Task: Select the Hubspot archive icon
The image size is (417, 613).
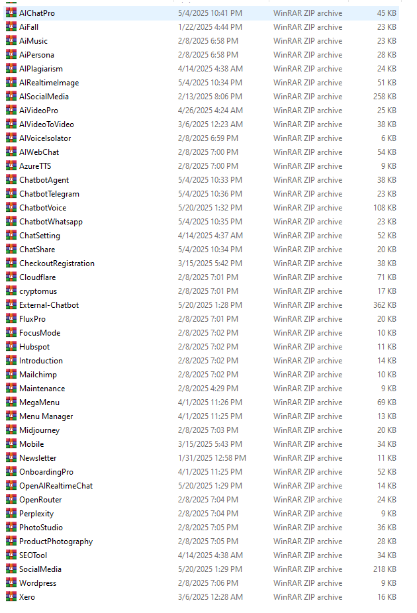Action: (11, 347)
